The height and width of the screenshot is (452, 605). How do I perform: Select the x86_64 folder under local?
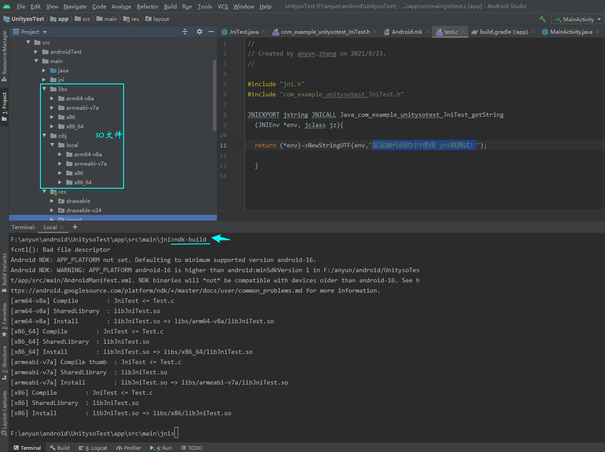[x=83, y=182]
